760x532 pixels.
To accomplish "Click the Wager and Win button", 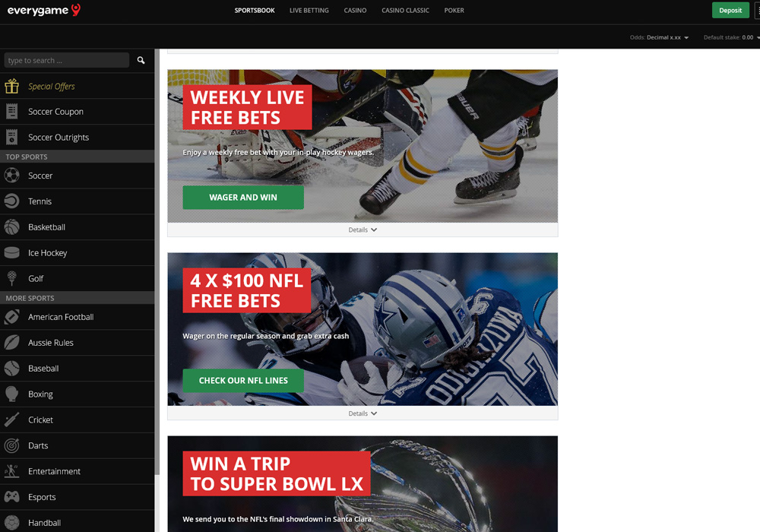I will tap(243, 197).
